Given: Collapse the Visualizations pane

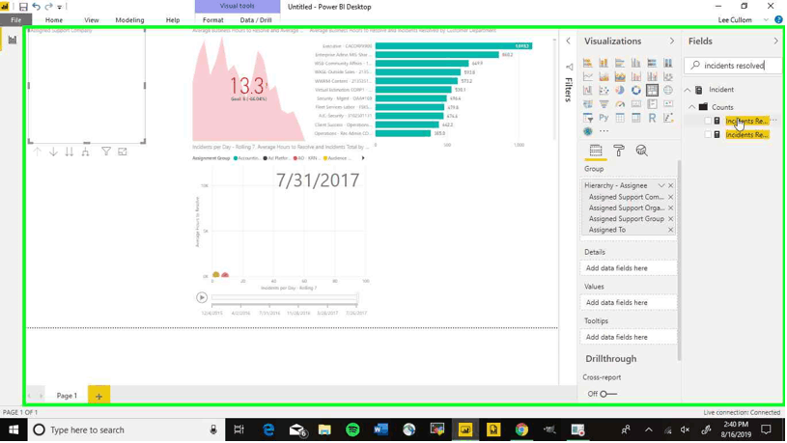Looking at the screenshot, I should (672, 42).
